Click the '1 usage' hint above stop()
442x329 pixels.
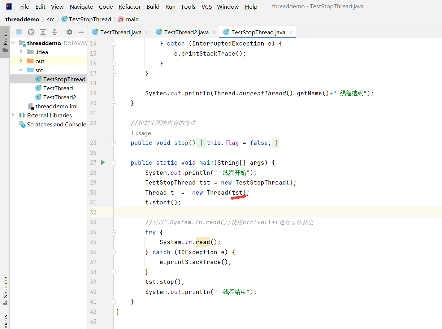click(x=141, y=133)
